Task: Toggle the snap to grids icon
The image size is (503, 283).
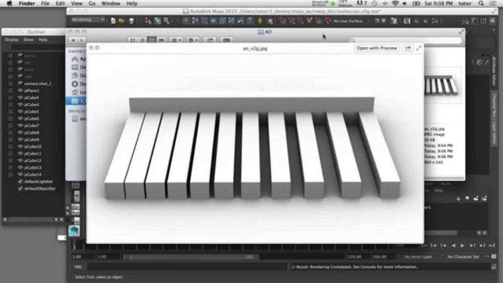Action: [x=187, y=21]
